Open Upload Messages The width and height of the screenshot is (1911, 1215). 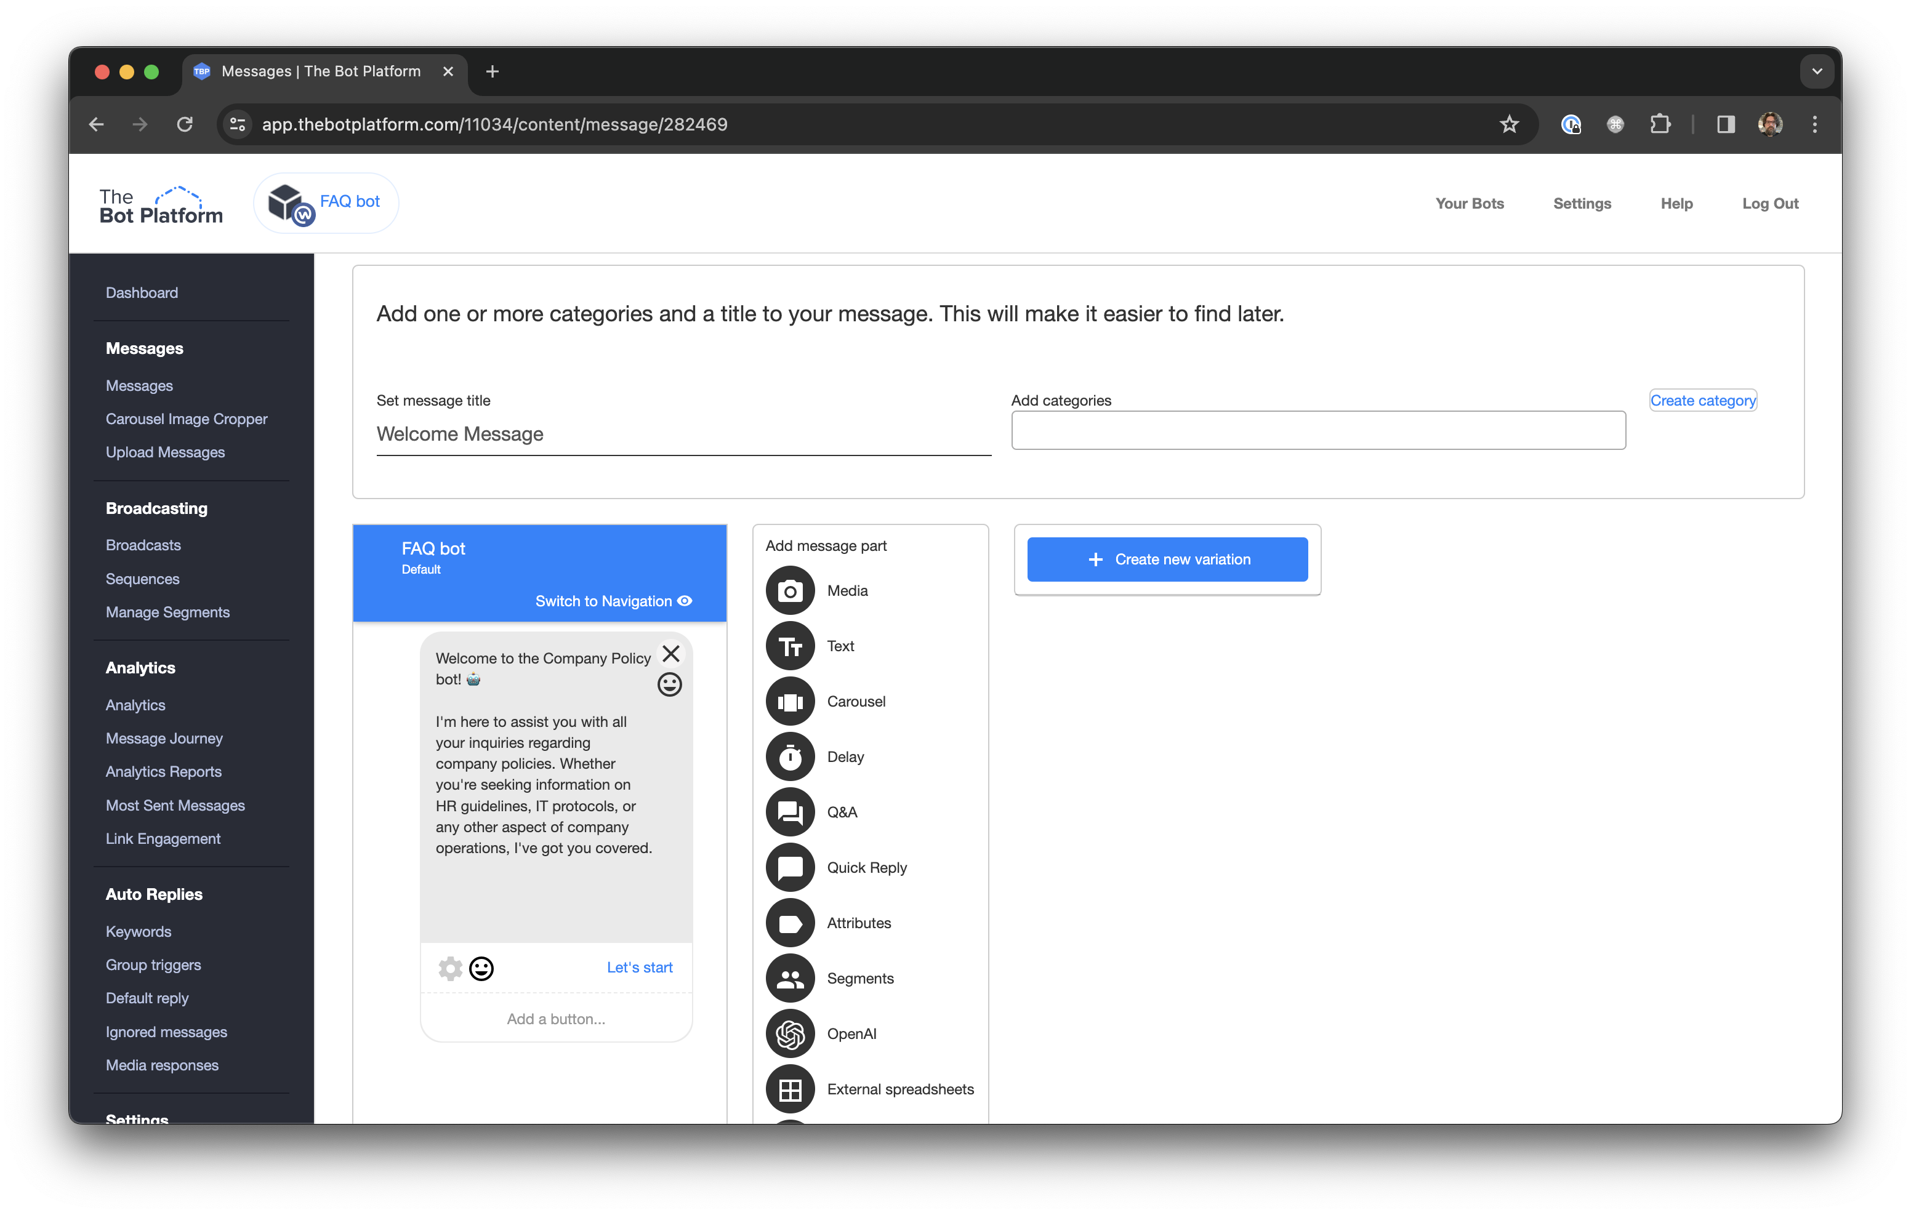(165, 452)
